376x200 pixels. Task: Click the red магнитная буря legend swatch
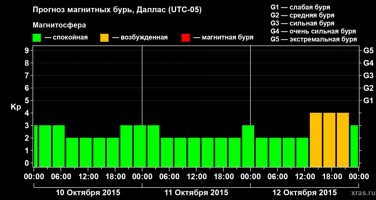tap(185, 38)
